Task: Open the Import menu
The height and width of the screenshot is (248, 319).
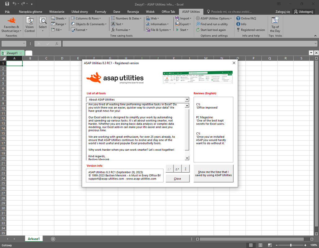Action: click(183, 18)
